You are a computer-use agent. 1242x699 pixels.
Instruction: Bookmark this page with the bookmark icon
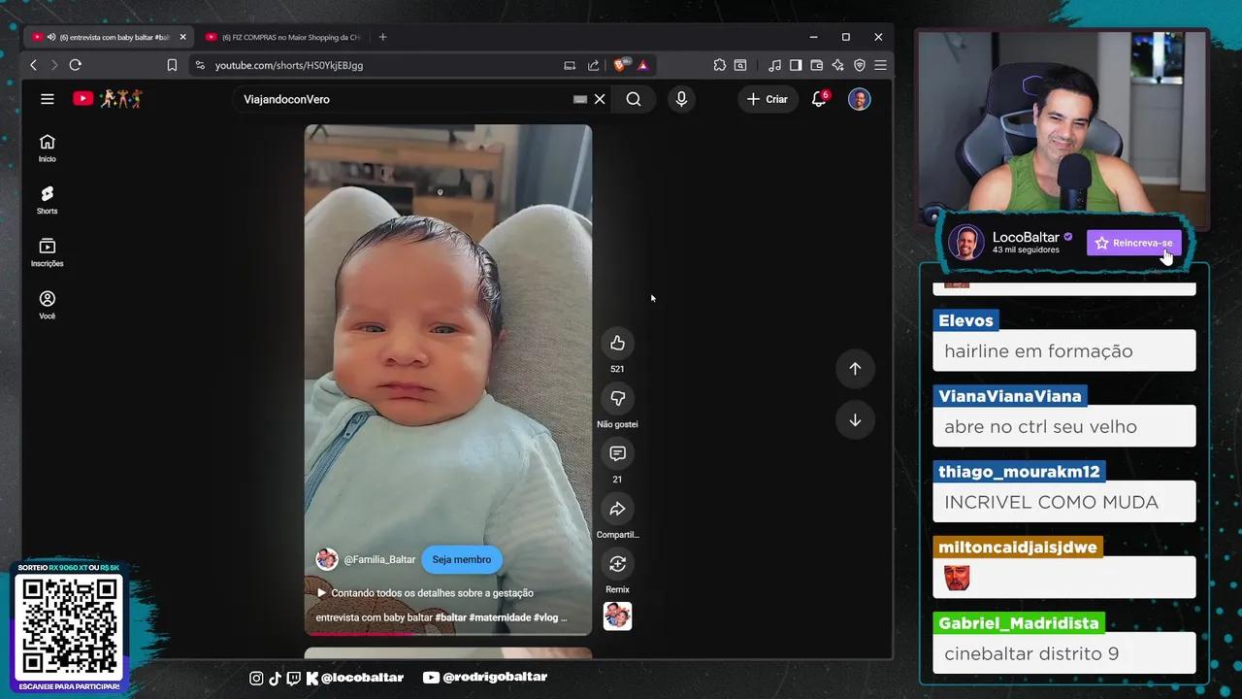click(172, 65)
